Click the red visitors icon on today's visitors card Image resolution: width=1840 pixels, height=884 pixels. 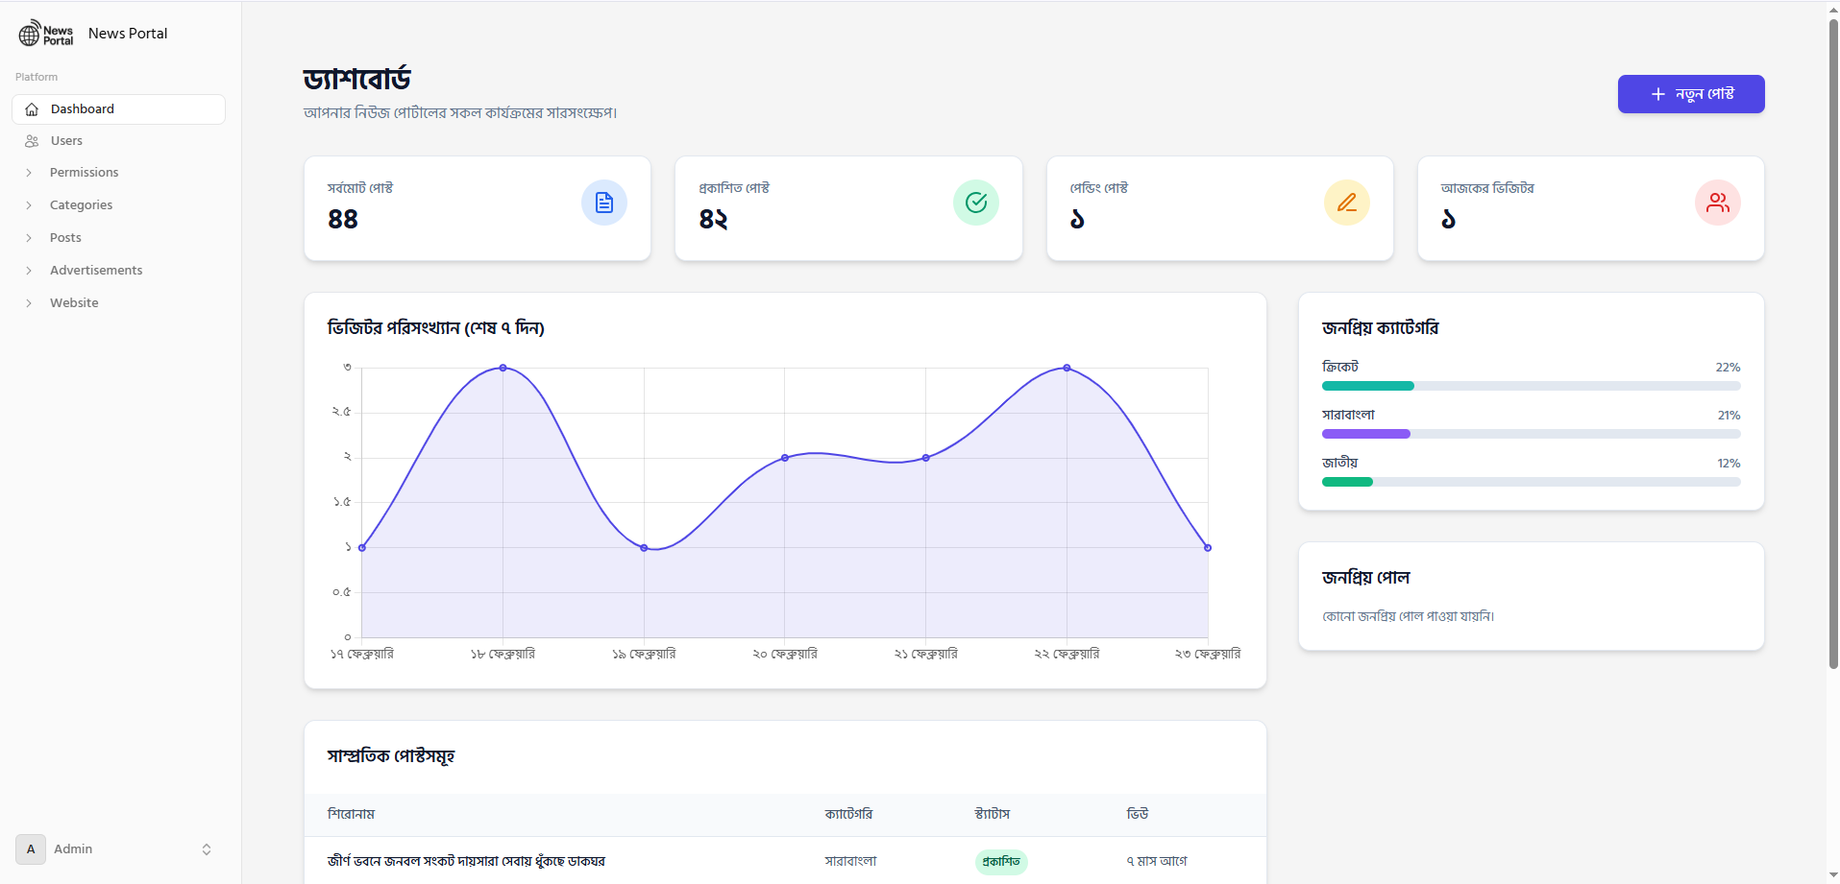coord(1718,203)
